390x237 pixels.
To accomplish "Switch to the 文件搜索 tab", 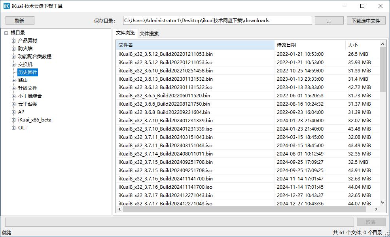I will [149, 33].
